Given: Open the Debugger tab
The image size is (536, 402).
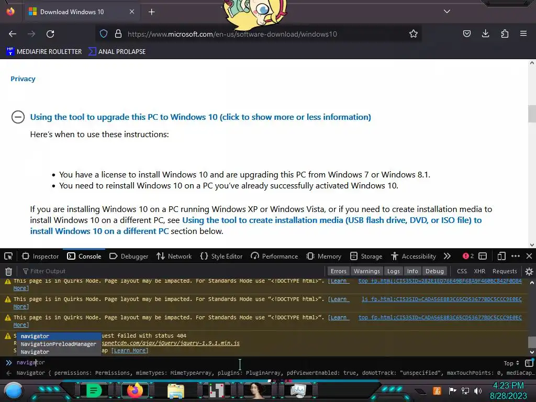Looking at the screenshot, I should coord(129,256).
